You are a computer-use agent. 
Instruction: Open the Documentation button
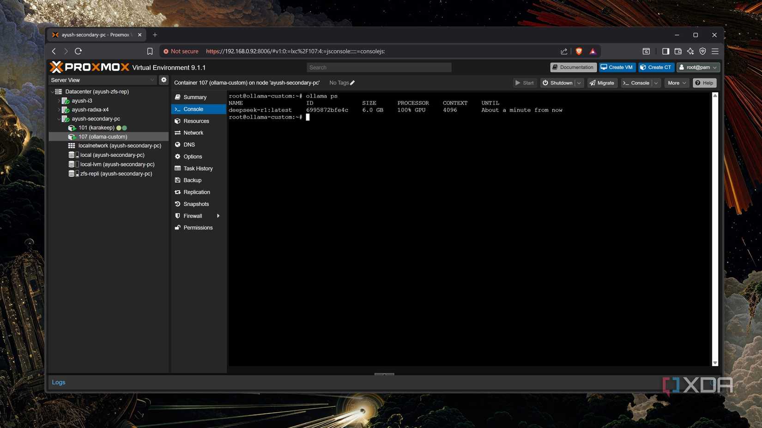(x=573, y=67)
